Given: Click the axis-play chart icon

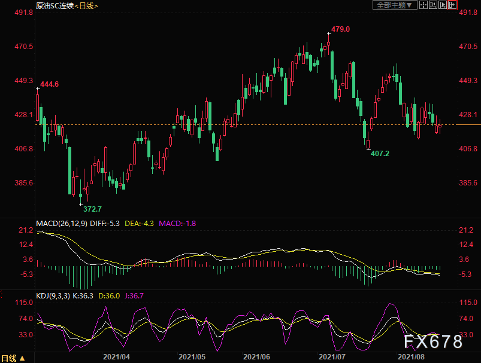Looking at the screenshot, I should [443, 5].
